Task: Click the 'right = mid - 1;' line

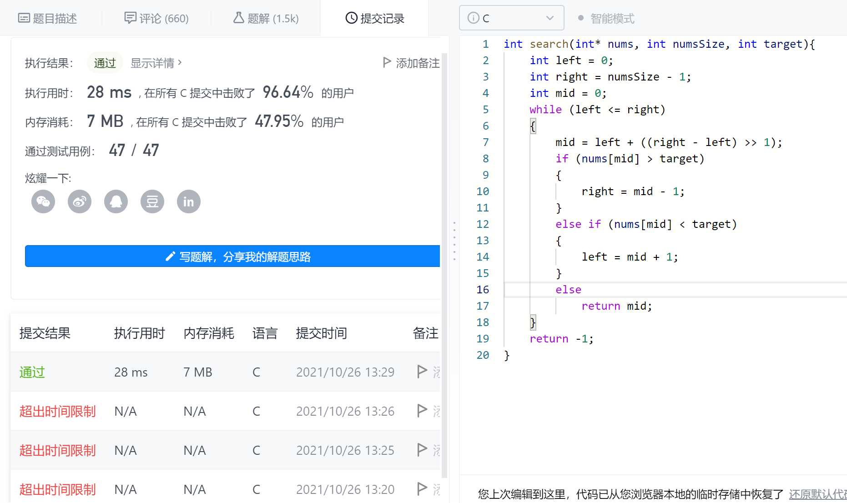Action: [x=633, y=191]
